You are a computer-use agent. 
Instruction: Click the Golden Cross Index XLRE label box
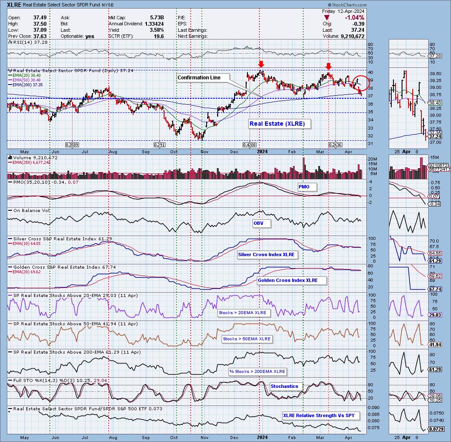(292, 281)
